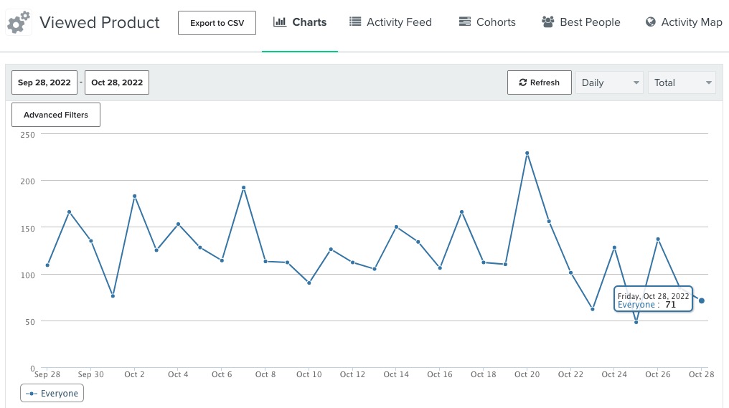Screen dimensions: 729x408
Task: Click the refresh arrows icon
Action: point(523,82)
